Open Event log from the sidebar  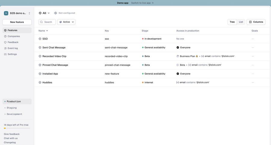13,48
